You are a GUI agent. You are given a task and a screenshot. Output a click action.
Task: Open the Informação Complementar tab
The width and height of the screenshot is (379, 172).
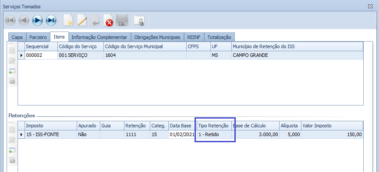(x=99, y=37)
